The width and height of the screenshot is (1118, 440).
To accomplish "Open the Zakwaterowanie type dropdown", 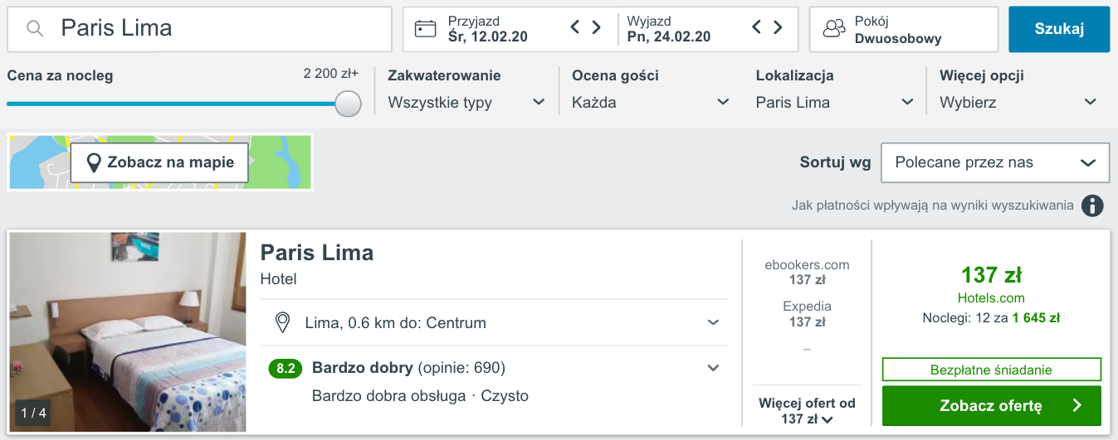I will 466,103.
